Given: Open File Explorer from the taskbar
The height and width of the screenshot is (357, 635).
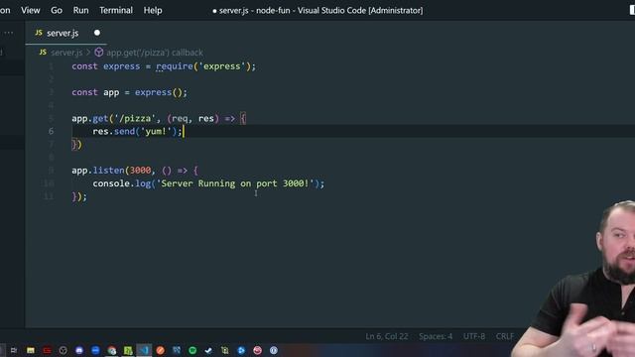Looking at the screenshot, I should click(x=31, y=350).
